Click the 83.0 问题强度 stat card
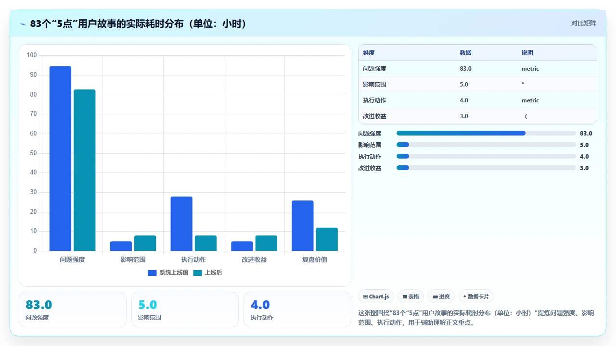The height and width of the screenshot is (346, 616). [73, 309]
